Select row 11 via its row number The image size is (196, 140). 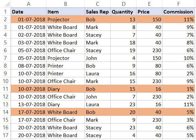coord(5,89)
